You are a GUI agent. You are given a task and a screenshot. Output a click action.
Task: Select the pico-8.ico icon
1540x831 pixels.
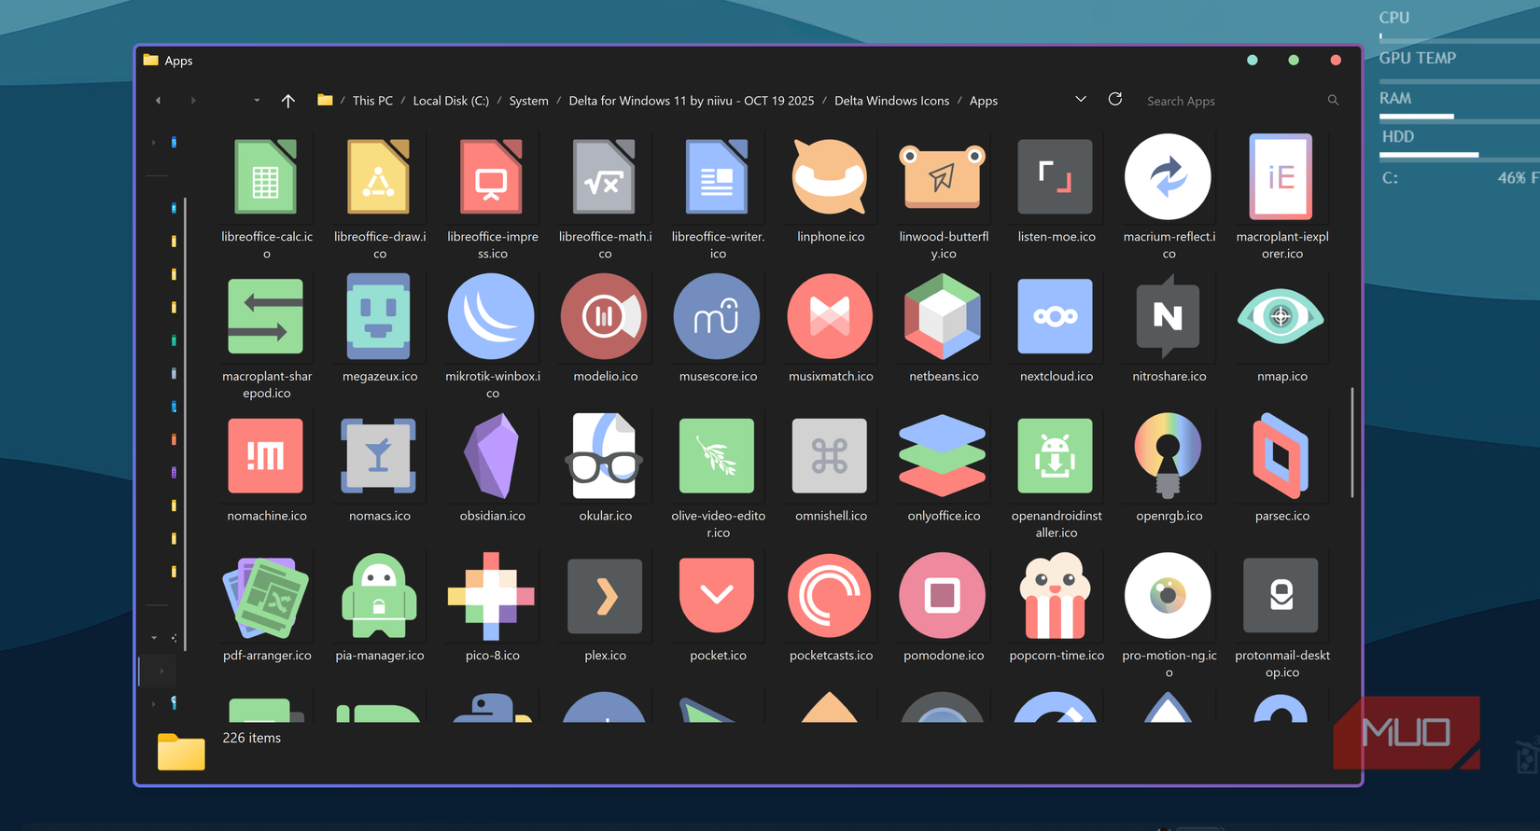click(x=492, y=596)
